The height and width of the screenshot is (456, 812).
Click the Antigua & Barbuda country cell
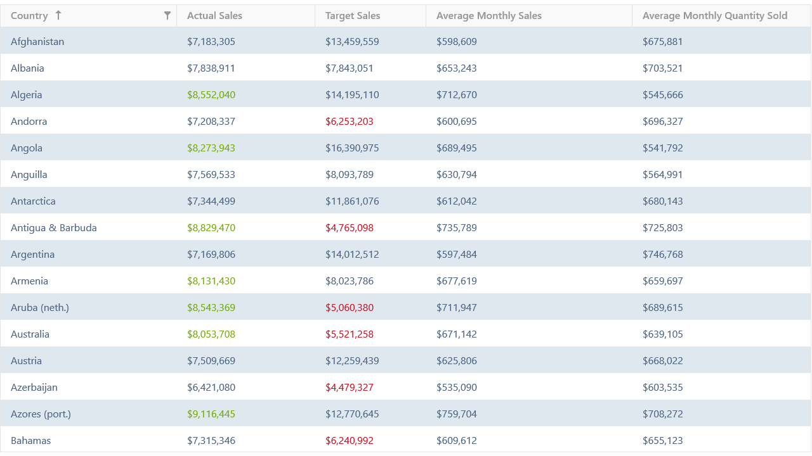click(x=53, y=228)
